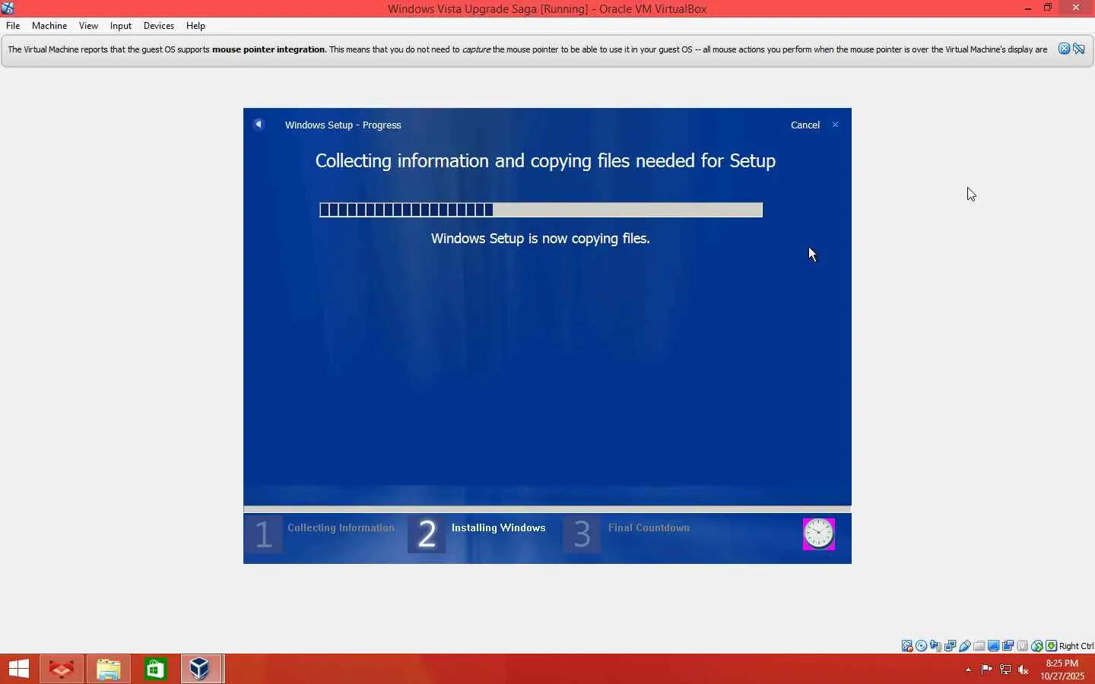This screenshot has height=684, width=1095.
Task: Click the display status icon
Action: 994,646
